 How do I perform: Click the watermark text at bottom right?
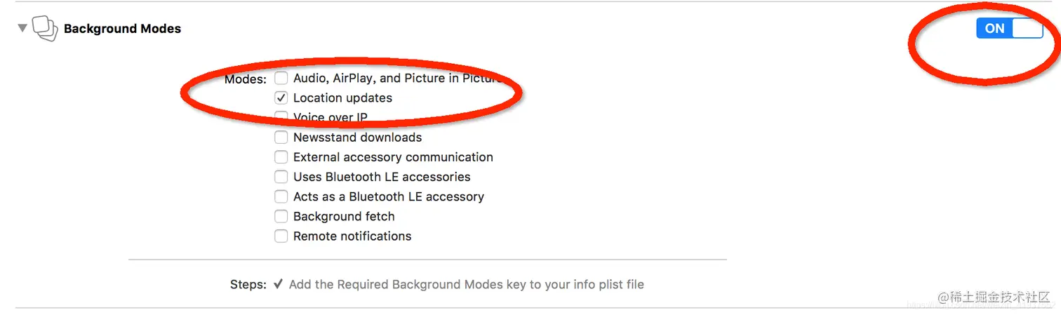pyautogui.click(x=994, y=297)
